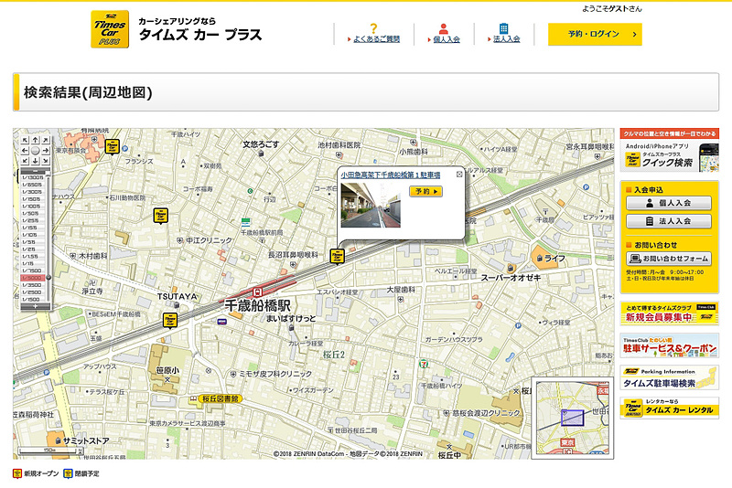This screenshot has height=488, width=732.
Task: Open 個人入会 in the header
Action: [x=446, y=39]
